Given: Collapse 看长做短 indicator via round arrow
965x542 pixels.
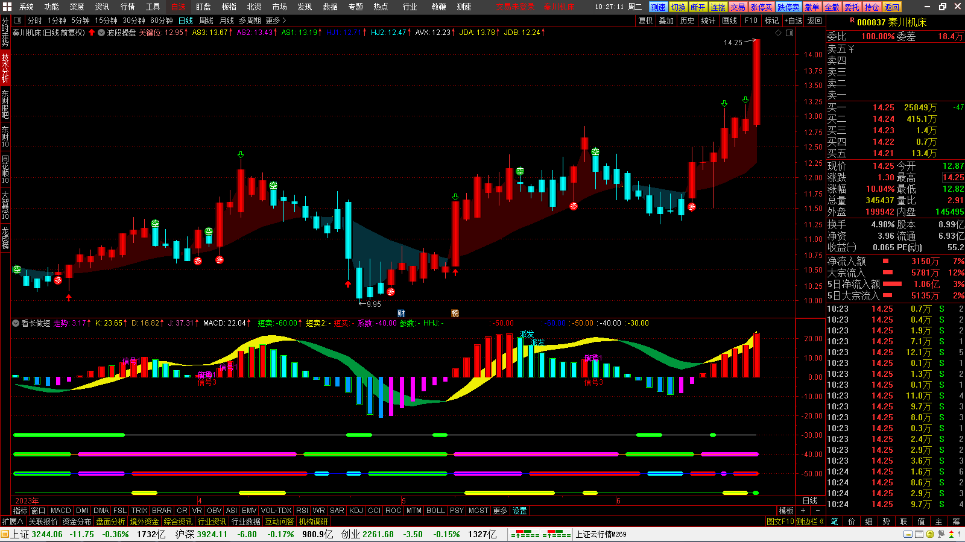Looking at the screenshot, I should tap(16, 323).
